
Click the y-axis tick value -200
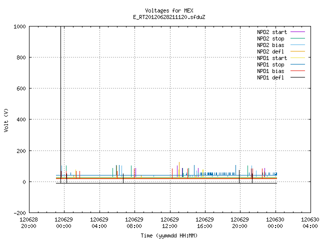point(19,213)
